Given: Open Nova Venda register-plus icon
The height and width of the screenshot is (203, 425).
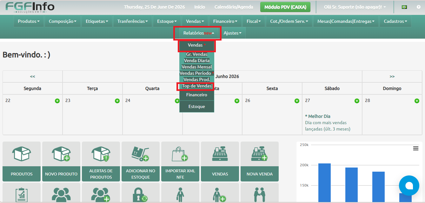Looking at the screenshot, I should (260, 154).
